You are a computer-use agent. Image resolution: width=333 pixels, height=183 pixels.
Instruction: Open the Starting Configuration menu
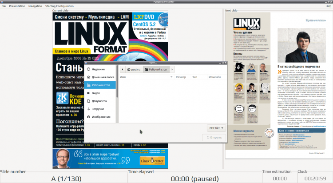pyautogui.click(x=60, y=6)
